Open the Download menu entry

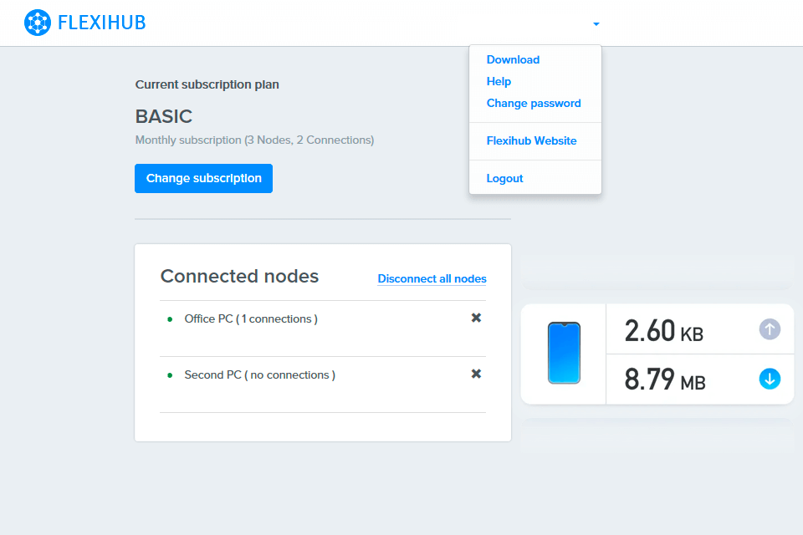coord(513,59)
